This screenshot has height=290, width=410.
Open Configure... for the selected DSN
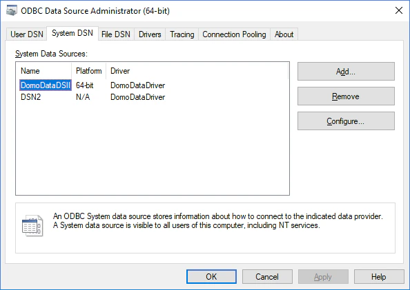point(346,121)
